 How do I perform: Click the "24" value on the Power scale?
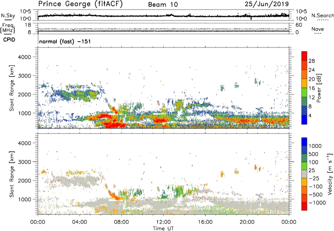(x=311, y=70)
